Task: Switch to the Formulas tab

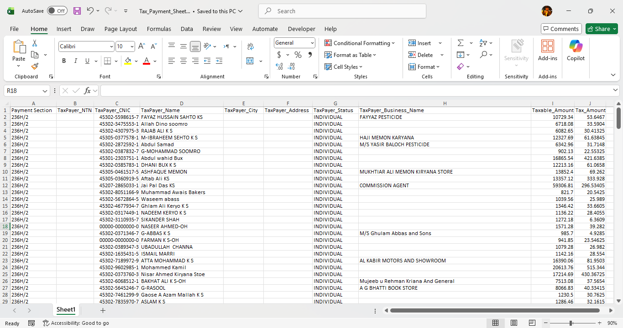Action: coord(159,29)
